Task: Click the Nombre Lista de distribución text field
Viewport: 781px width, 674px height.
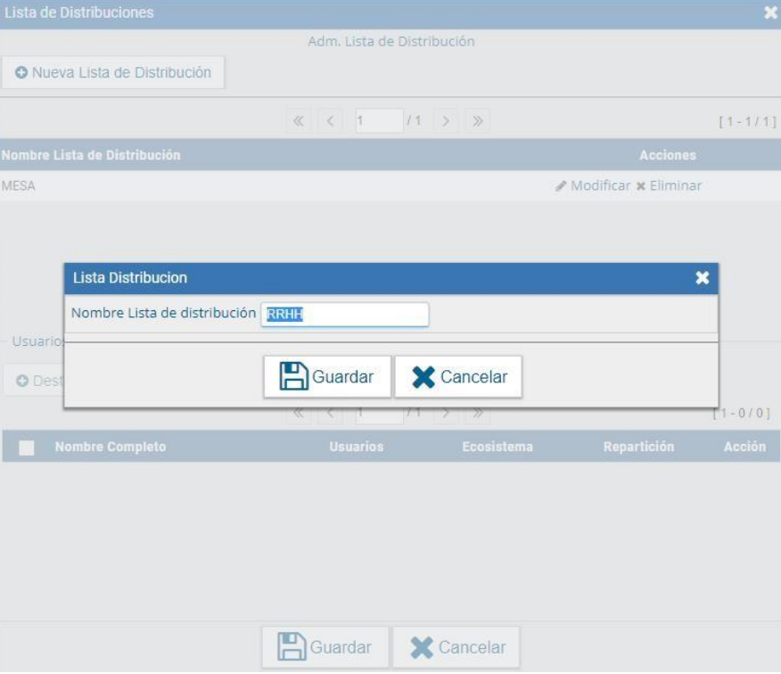Action: pos(344,314)
